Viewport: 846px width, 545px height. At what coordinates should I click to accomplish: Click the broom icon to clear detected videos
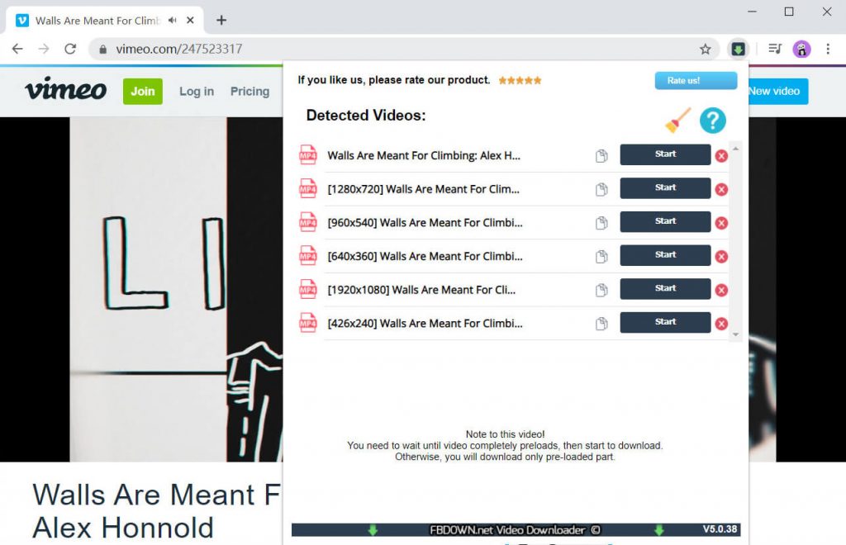point(677,121)
